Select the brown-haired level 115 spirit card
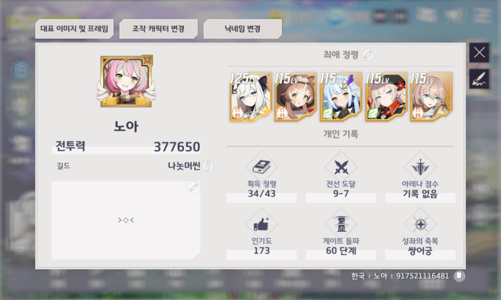Viewport: 501px width, 300px height. (296, 97)
